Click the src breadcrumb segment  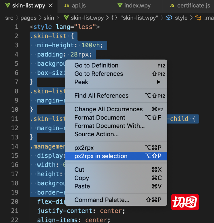[x=9, y=18]
